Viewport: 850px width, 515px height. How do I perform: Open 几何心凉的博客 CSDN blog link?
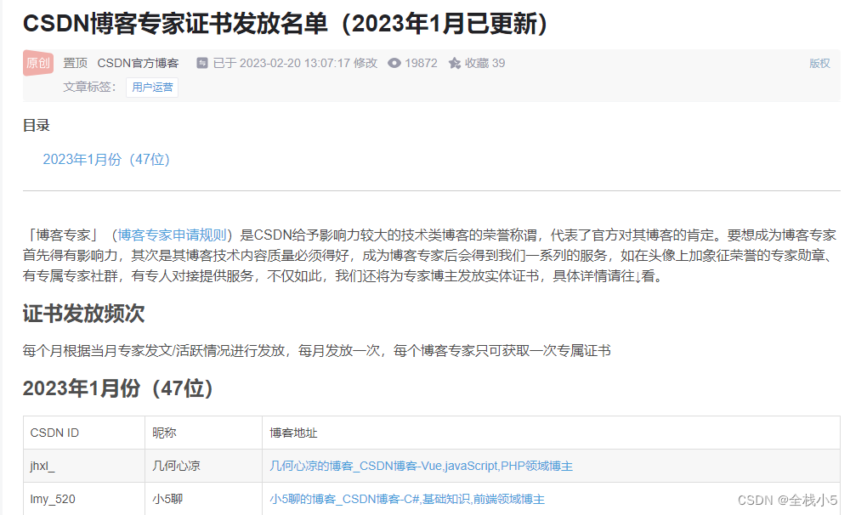coord(421,466)
